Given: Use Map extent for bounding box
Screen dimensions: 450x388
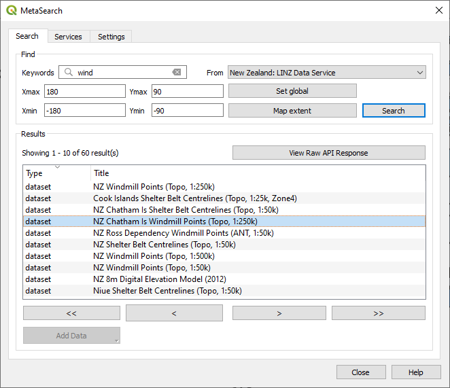Looking at the screenshot, I should (292, 111).
